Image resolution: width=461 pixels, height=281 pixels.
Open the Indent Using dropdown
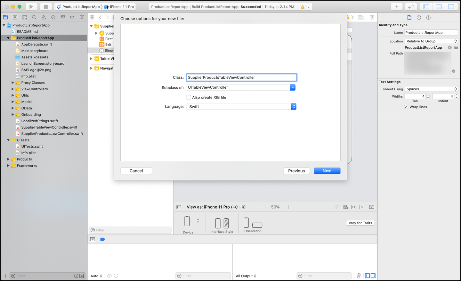[431, 89]
